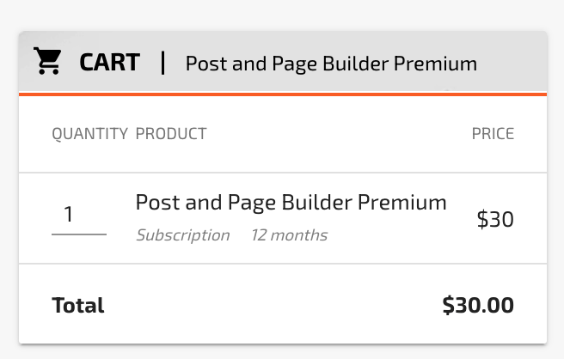
Task: Click the 12 months term label
Action: point(289,235)
